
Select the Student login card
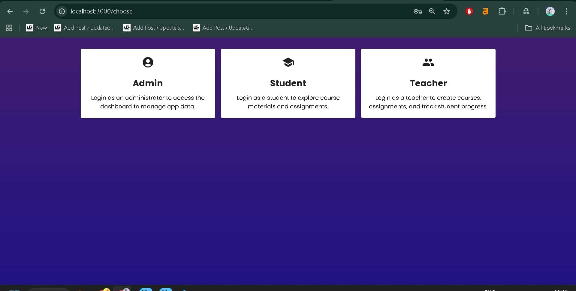pyautogui.click(x=288, y=83)
